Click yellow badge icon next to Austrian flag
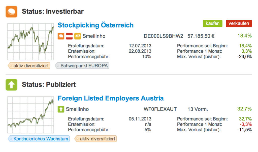The height and width of the screenshot is (152, 258). click(77, 36)
